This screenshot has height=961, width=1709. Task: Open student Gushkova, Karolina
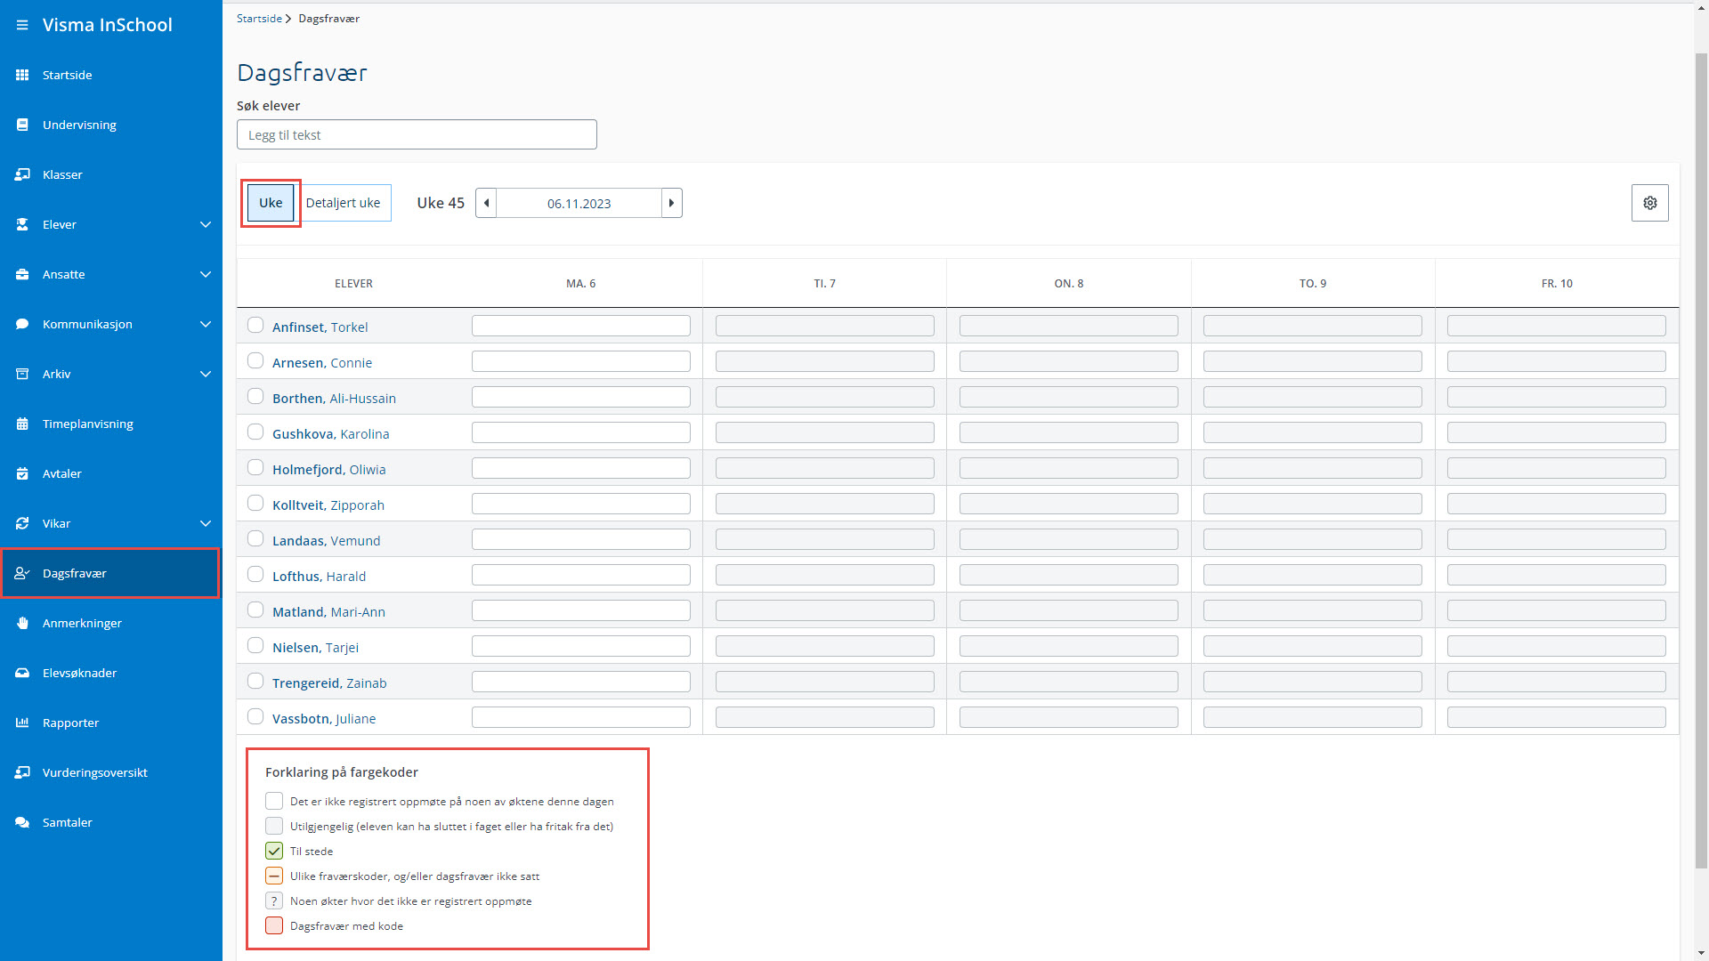pos(331,433)
